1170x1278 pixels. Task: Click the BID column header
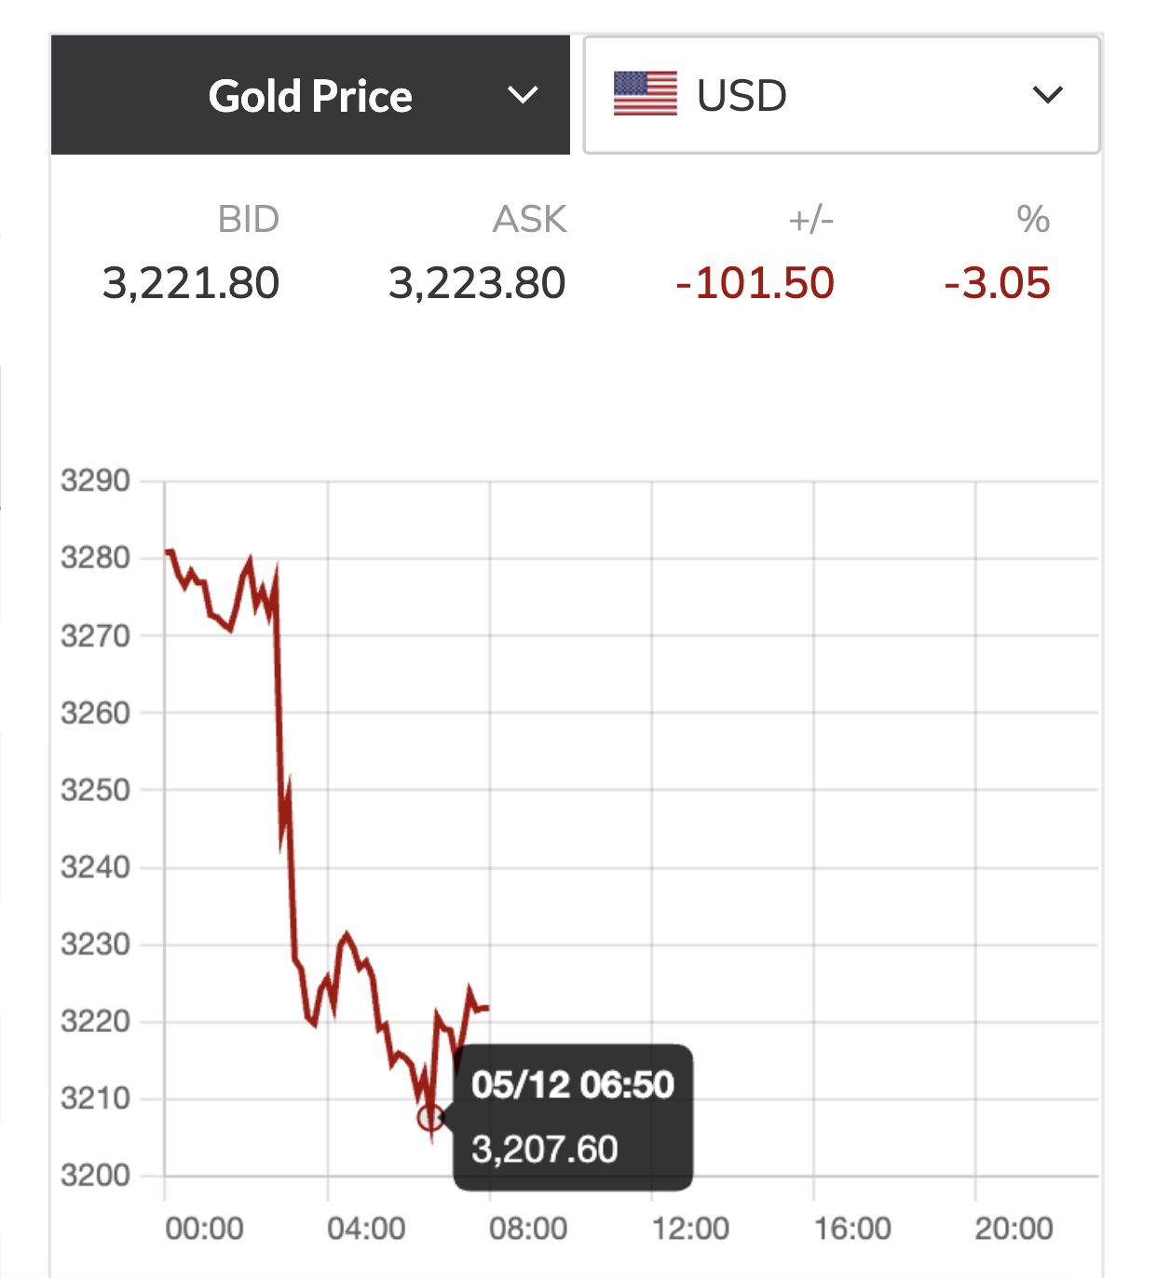pos(248,220)
